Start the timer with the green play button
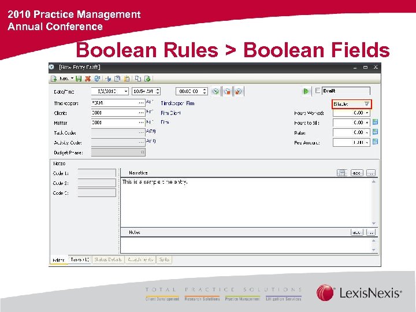Screen dimensions: 416x312 306,91
